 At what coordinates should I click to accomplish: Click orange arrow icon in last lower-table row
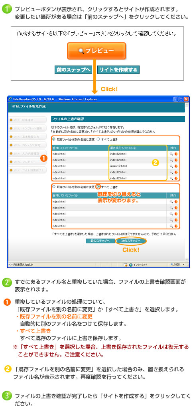click(x=176, y=226)
